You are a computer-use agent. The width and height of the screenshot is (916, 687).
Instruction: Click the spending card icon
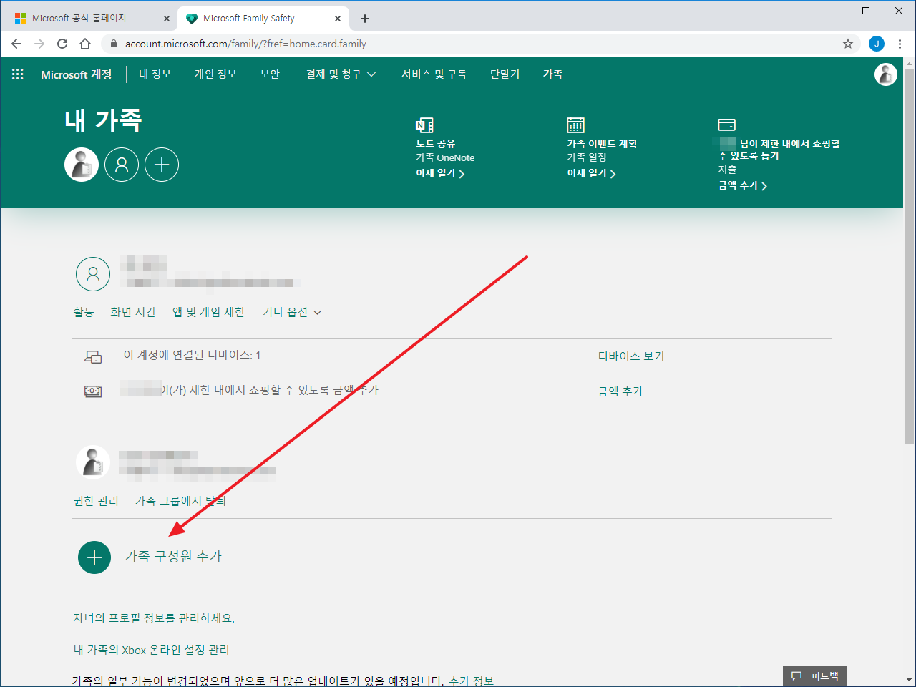pyautogui.click(x=727, y=125)
